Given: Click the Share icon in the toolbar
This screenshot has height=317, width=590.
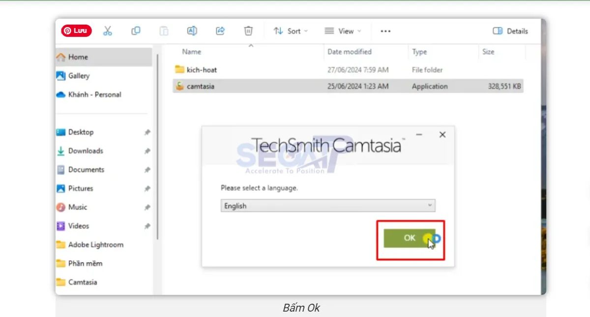Looking at the screenshot, I should 220,31.
